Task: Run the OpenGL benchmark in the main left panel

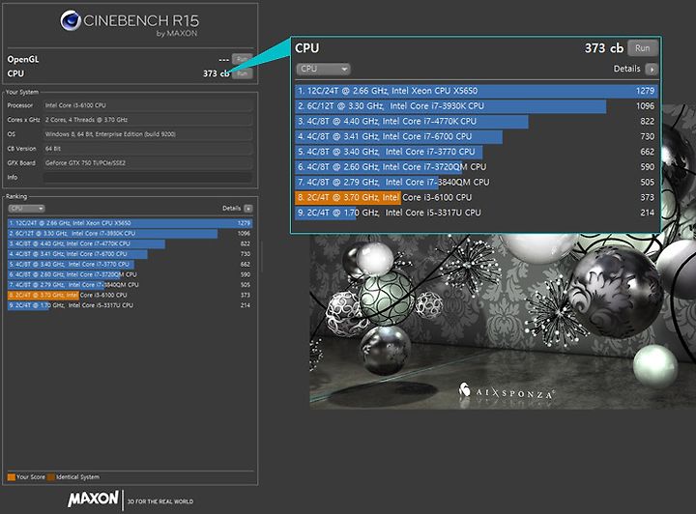Action: pos(242,59)
